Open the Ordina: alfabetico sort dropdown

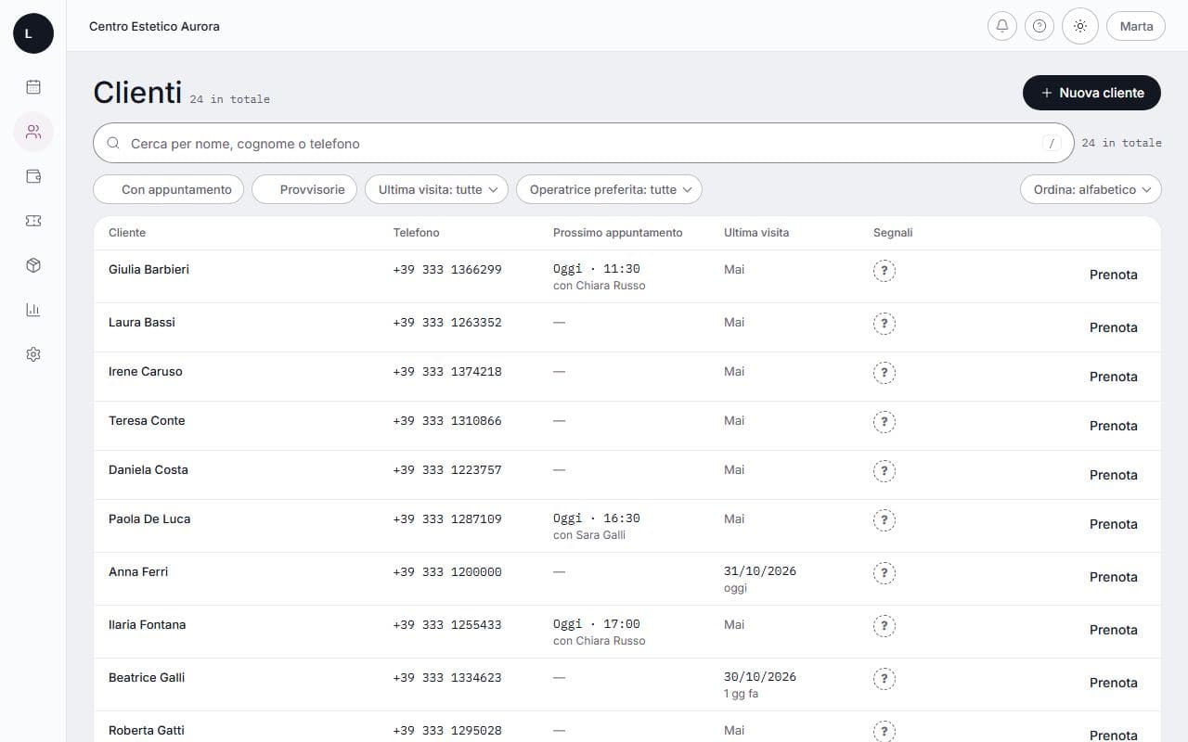[1091, 189]
